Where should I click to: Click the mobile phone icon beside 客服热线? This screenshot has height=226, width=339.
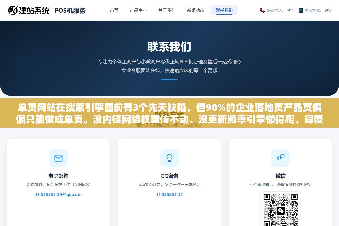301,10
